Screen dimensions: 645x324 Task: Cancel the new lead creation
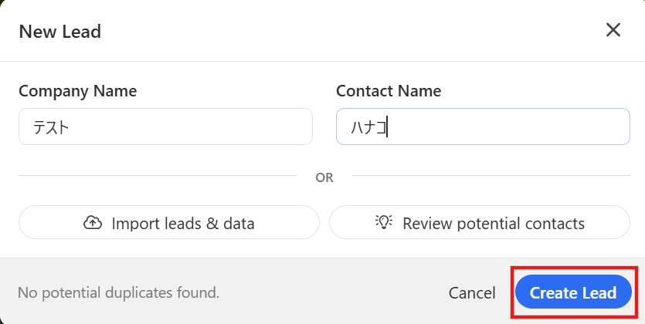click(472, 292)
